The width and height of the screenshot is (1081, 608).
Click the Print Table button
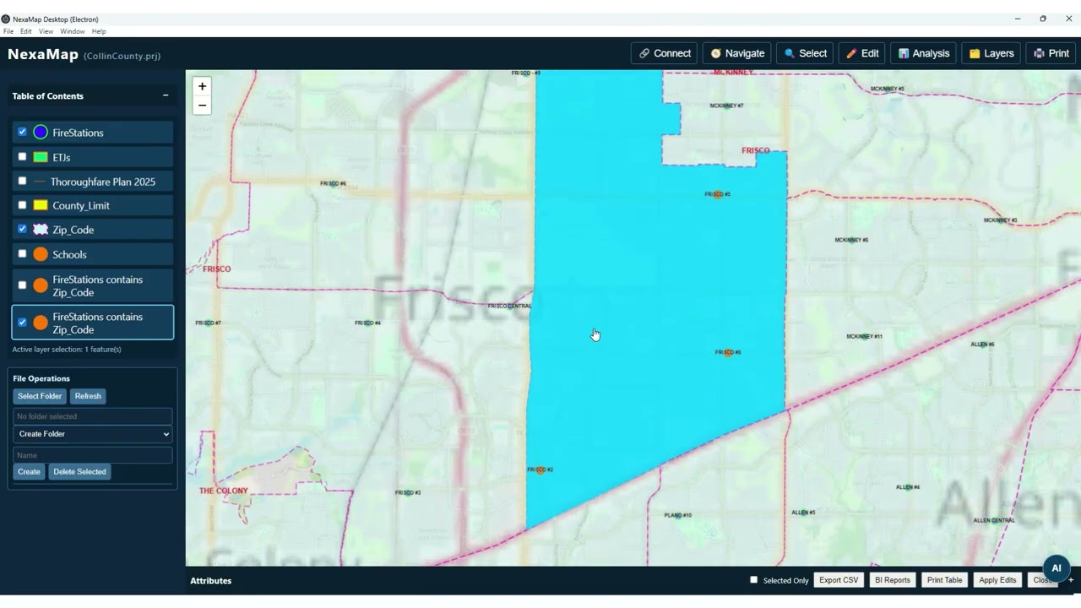944,580
